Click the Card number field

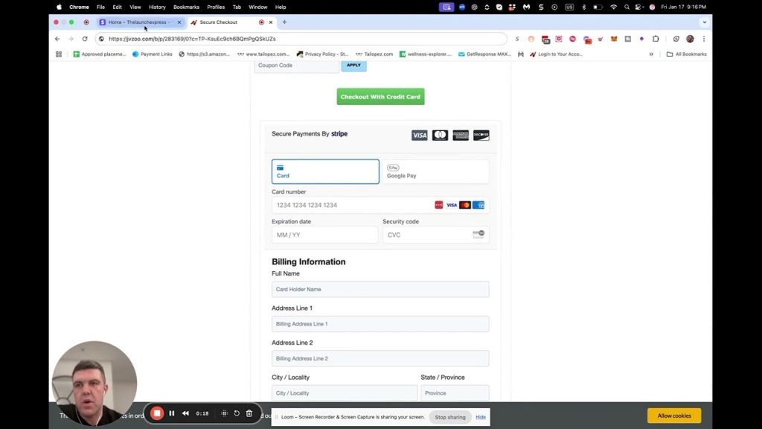[380, 205]
